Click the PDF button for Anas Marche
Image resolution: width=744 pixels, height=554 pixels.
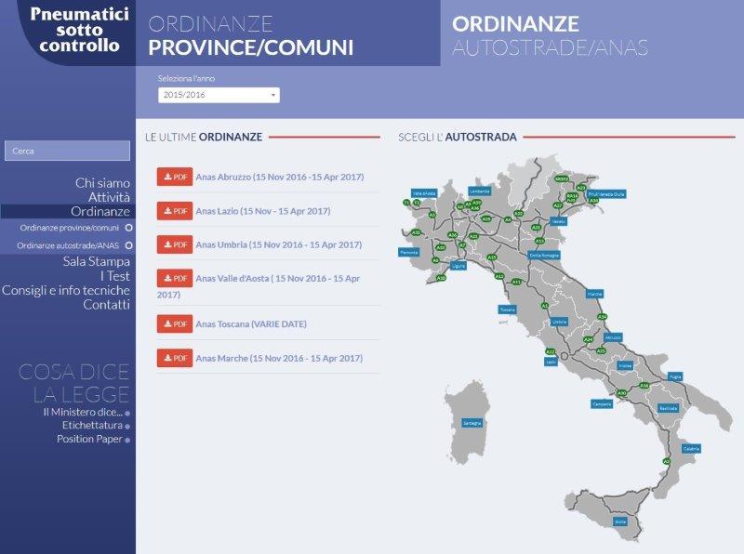pyautogui.click(x=175, y=358)
